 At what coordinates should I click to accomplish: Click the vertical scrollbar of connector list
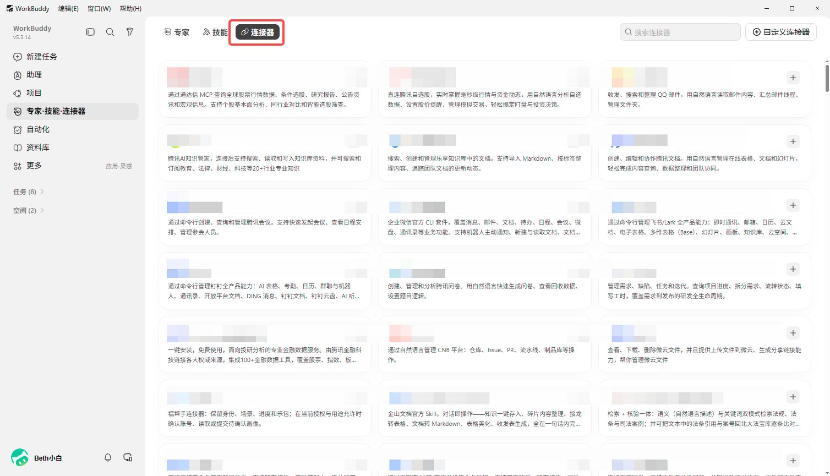tap(827, 78)
